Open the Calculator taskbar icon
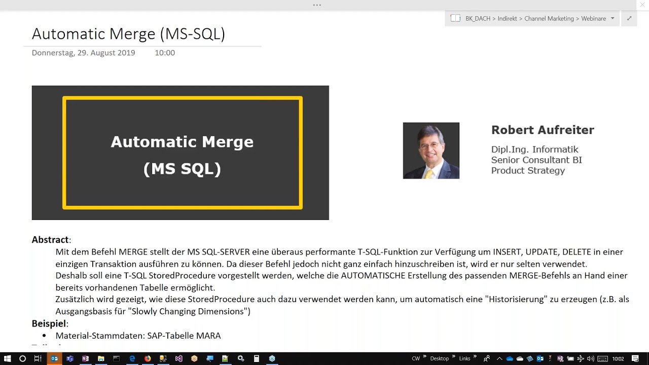The width and height of the screenshot is (649, 365). tap(257, 358)
